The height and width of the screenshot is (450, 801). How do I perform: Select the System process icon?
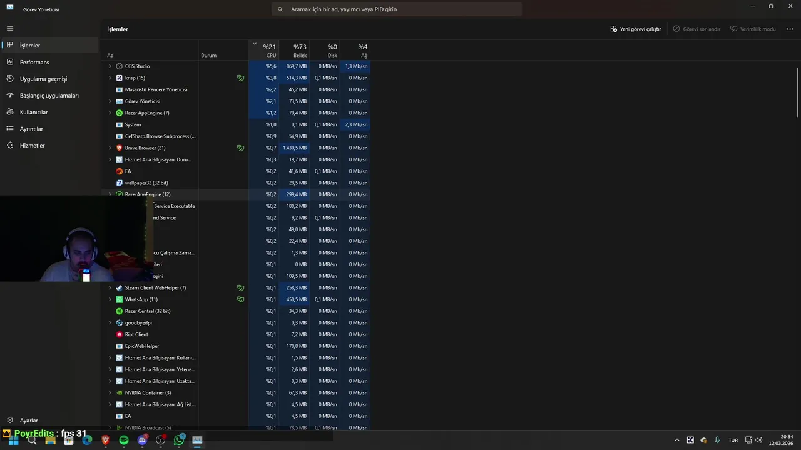(x=120, y=124)
